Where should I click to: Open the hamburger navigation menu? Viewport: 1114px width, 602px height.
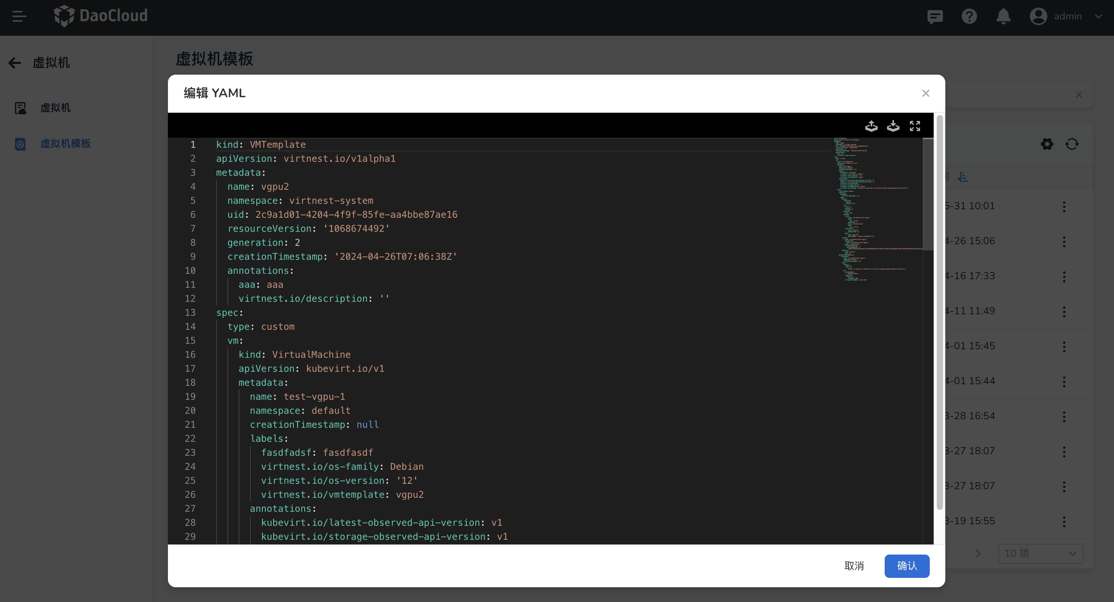click(19, 16)
